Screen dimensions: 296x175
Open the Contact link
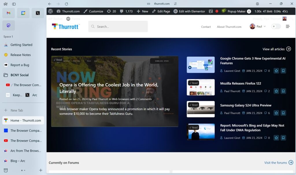[206, 27]
